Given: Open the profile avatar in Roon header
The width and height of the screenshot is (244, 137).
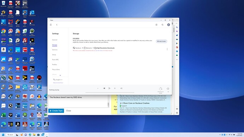Looking at the screenshot, I should (169, 25).
